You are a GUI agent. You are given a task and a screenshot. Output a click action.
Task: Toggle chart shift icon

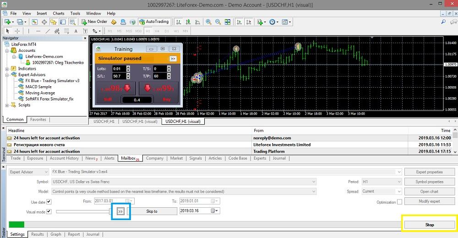249,22
